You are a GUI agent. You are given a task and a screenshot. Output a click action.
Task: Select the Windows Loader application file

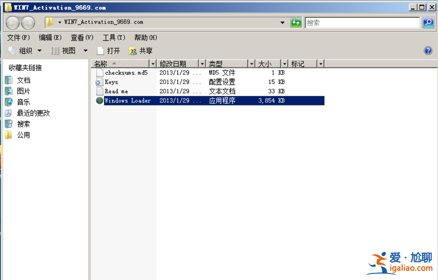[x=128, y=101]
